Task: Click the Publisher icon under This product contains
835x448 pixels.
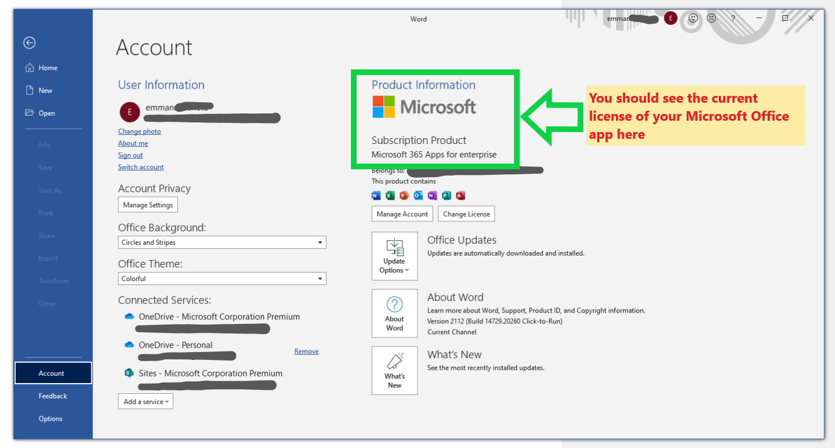Action: click(x=446, y=196)
